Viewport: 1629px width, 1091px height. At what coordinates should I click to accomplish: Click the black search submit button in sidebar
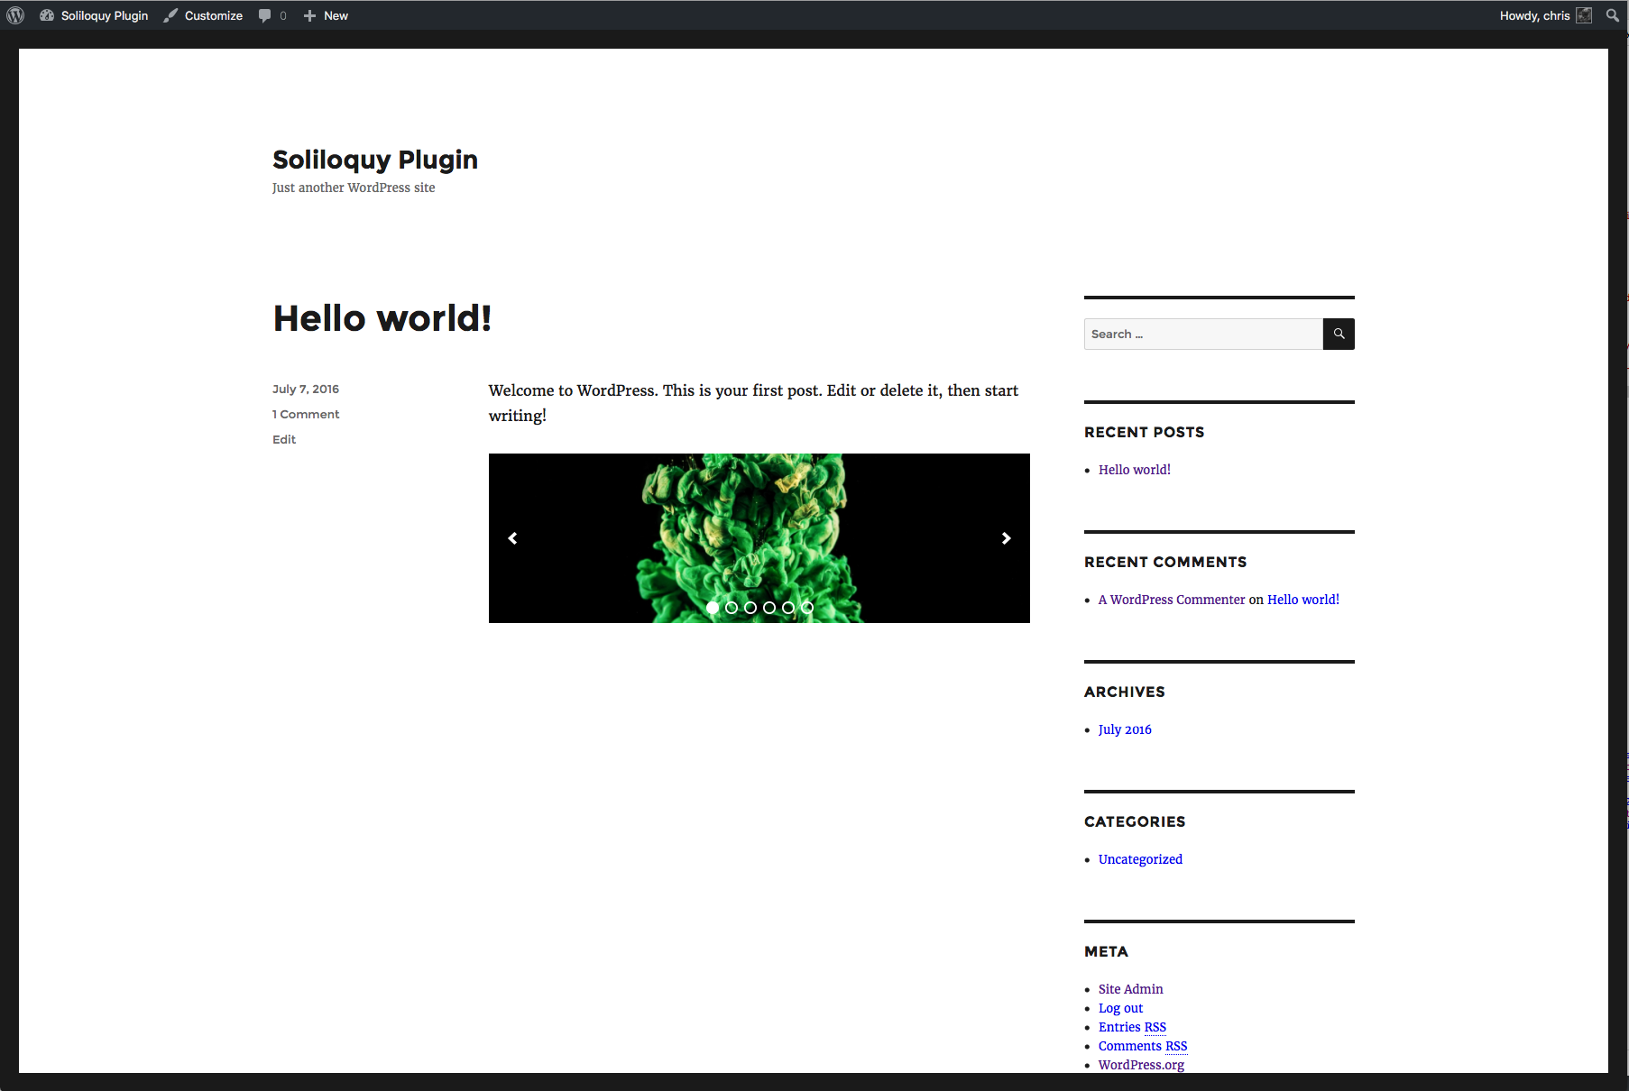(x=1339, y=334)
